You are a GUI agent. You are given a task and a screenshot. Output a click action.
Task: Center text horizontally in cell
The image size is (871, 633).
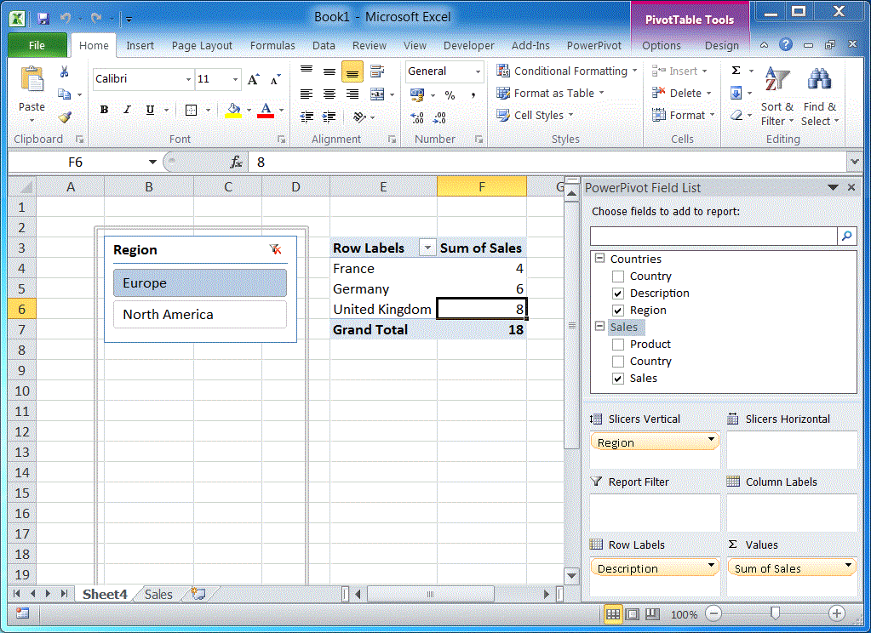pyautogui.click(x=329, y=94)
